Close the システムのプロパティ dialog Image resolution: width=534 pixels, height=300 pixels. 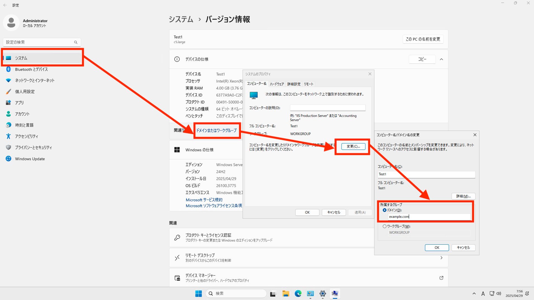pos(370,74)
